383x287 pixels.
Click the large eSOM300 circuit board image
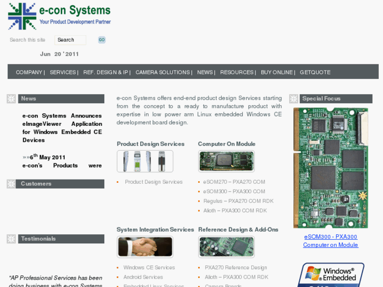tap(331, 168)
